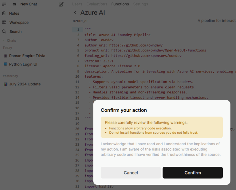Click the funding_url sponsors line

point(133,56)
